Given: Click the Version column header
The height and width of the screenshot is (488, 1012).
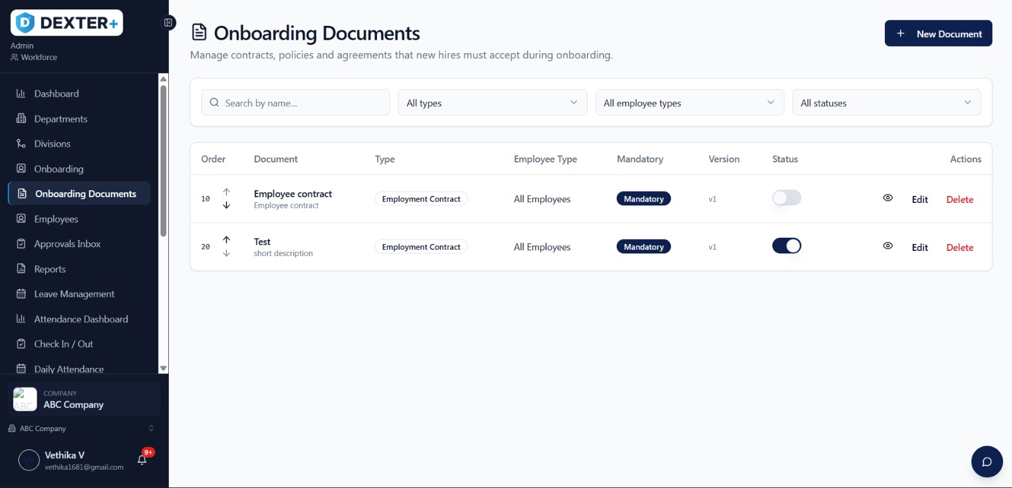Looking at the screenshot, I should (x=724, y=159).
